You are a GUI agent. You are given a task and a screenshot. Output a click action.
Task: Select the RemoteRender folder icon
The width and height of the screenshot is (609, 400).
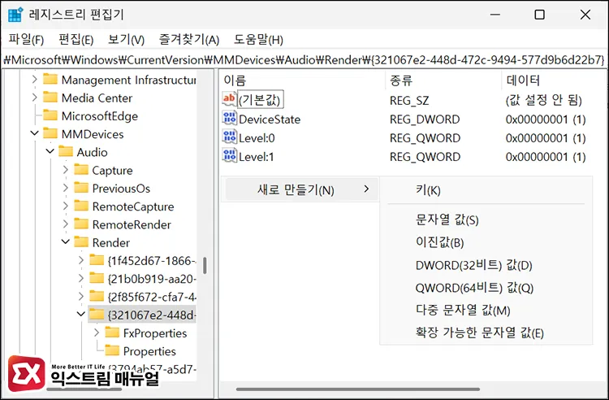pos(81,224)
